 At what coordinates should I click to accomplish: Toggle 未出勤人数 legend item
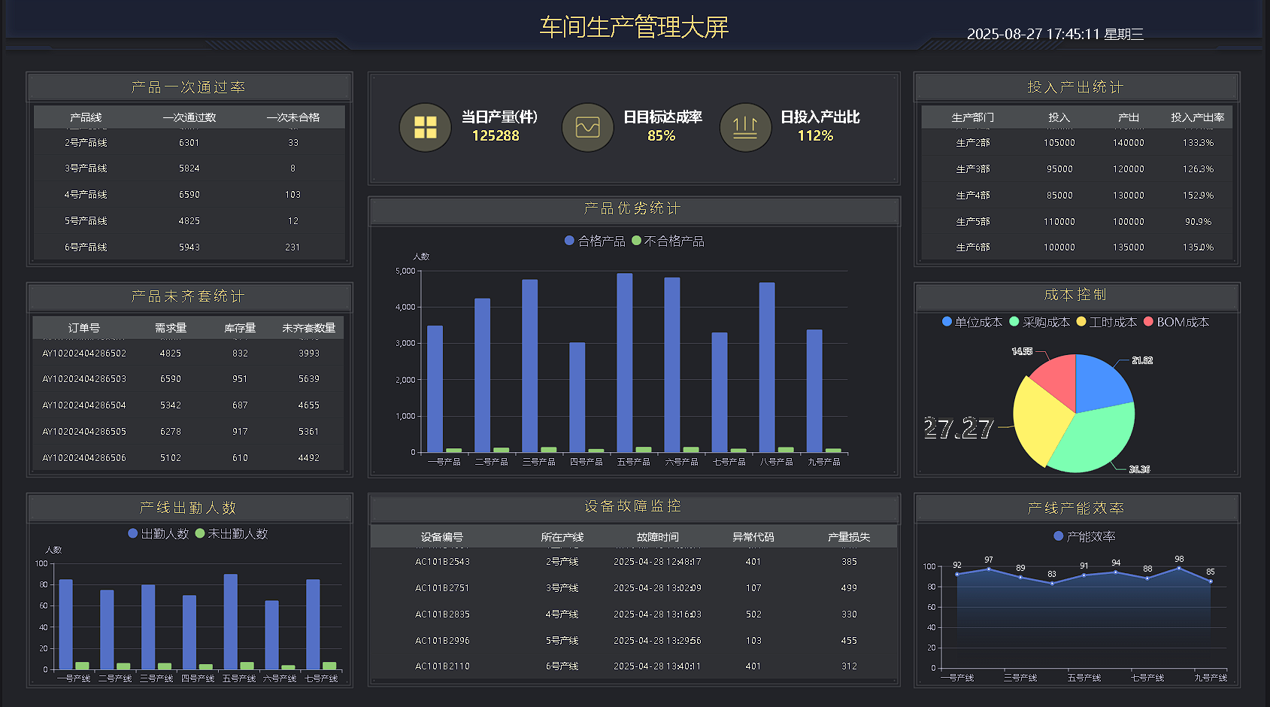[x=231, y=533]
